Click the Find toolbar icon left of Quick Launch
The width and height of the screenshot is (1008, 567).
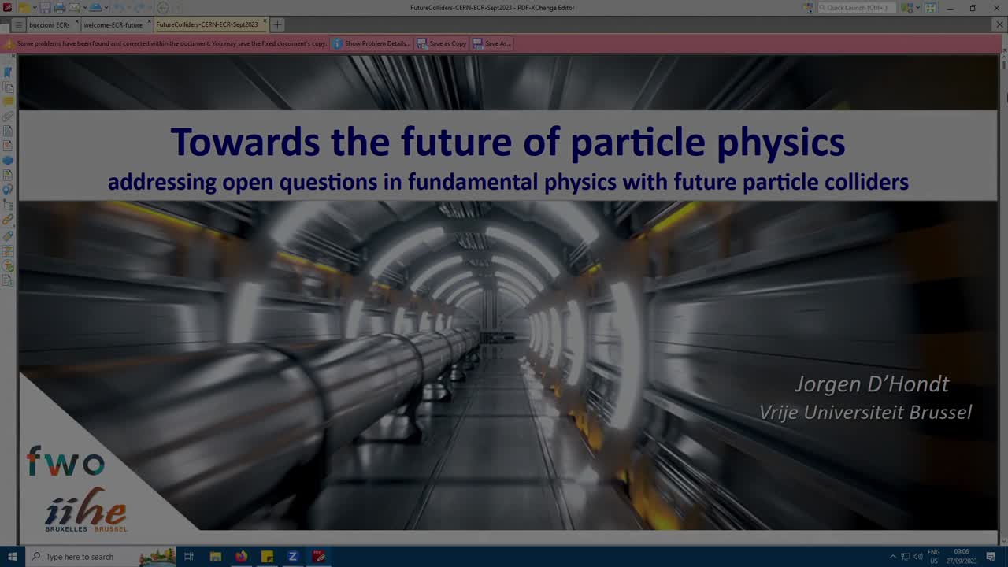[810, 8]
